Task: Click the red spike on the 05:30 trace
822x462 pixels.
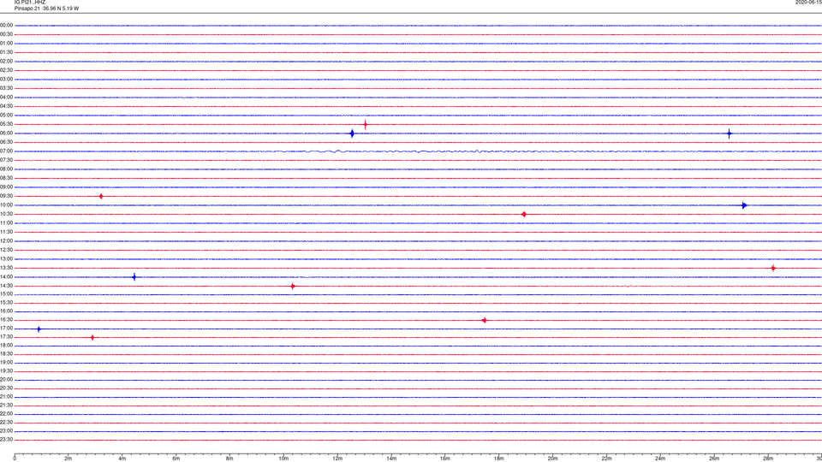Action: pyautogui.click(x=366, y=125)
